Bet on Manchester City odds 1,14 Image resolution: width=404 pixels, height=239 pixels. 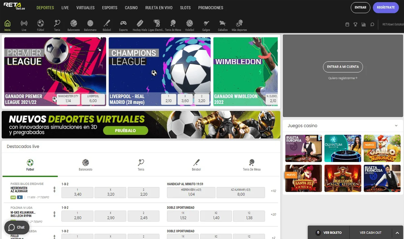pos(68,99)
